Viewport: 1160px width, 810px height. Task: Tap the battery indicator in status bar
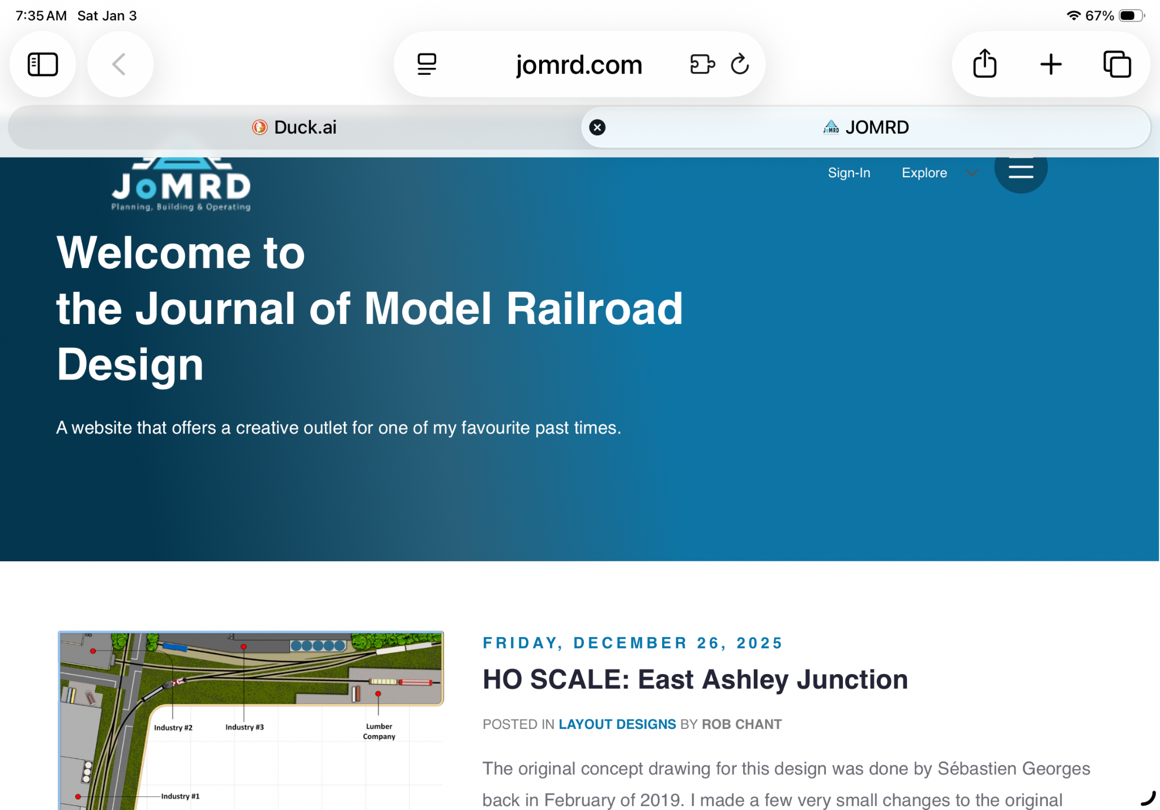[x=1131, y=16]
